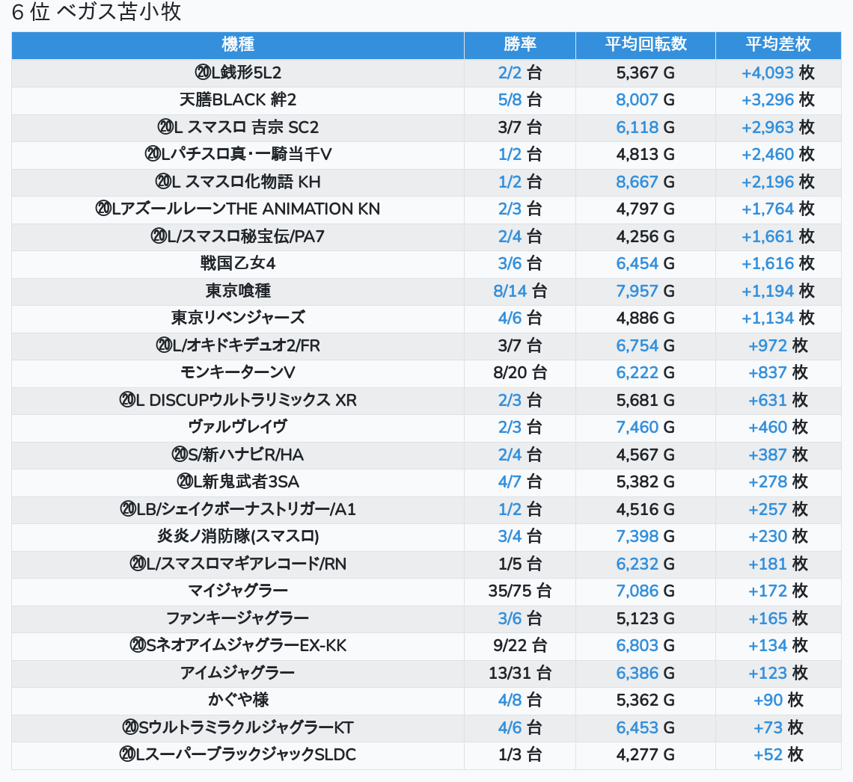Open the アイムジャグラー machine row

238,673
